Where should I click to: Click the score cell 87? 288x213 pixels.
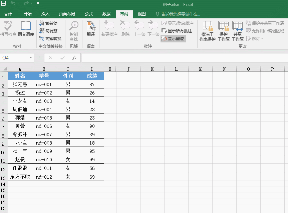[x=92, y=84]
